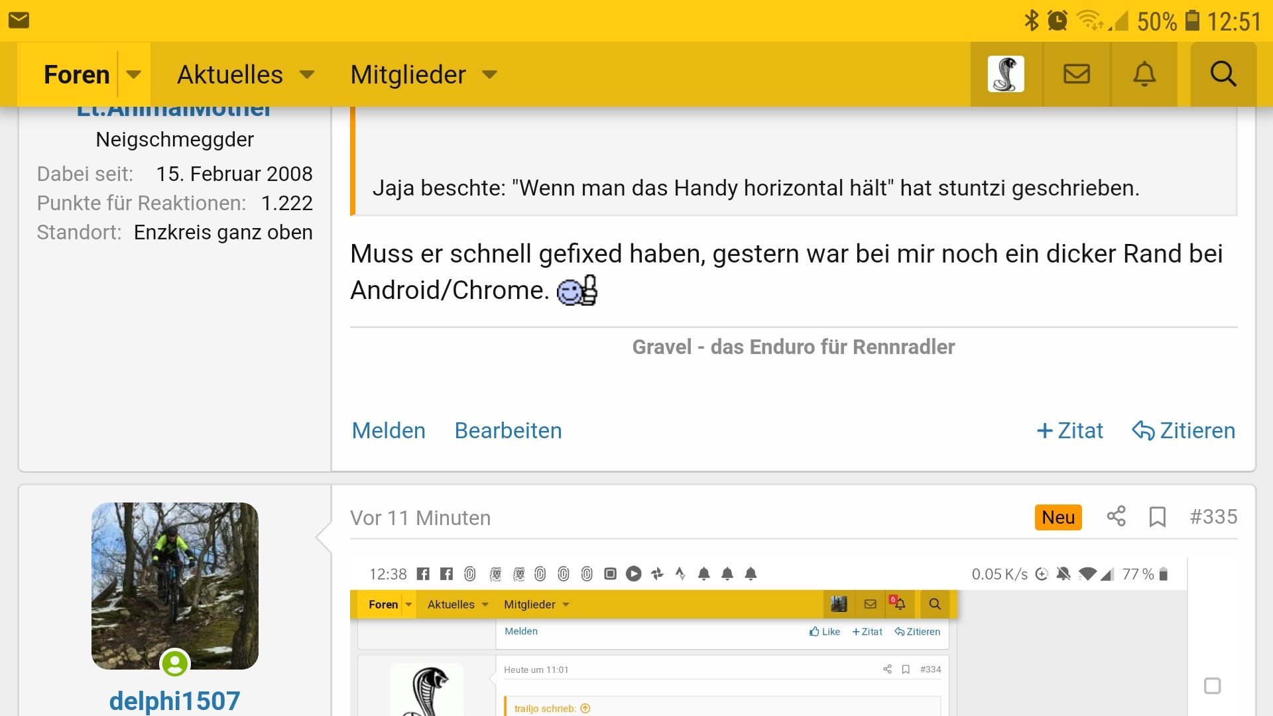1273x716 pixels.
Task: Bookmark post #335
Action: [1158, 516]
